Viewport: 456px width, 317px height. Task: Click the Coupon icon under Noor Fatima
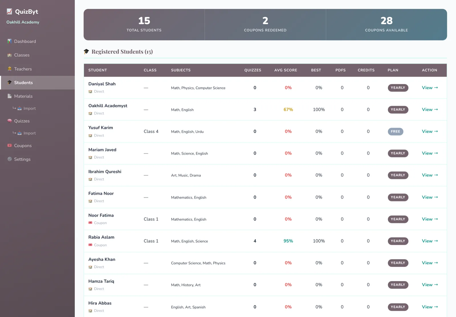tap(90, 223)
